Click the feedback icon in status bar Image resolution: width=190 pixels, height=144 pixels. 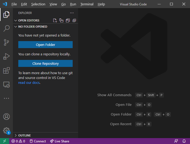tap(176, 141)
